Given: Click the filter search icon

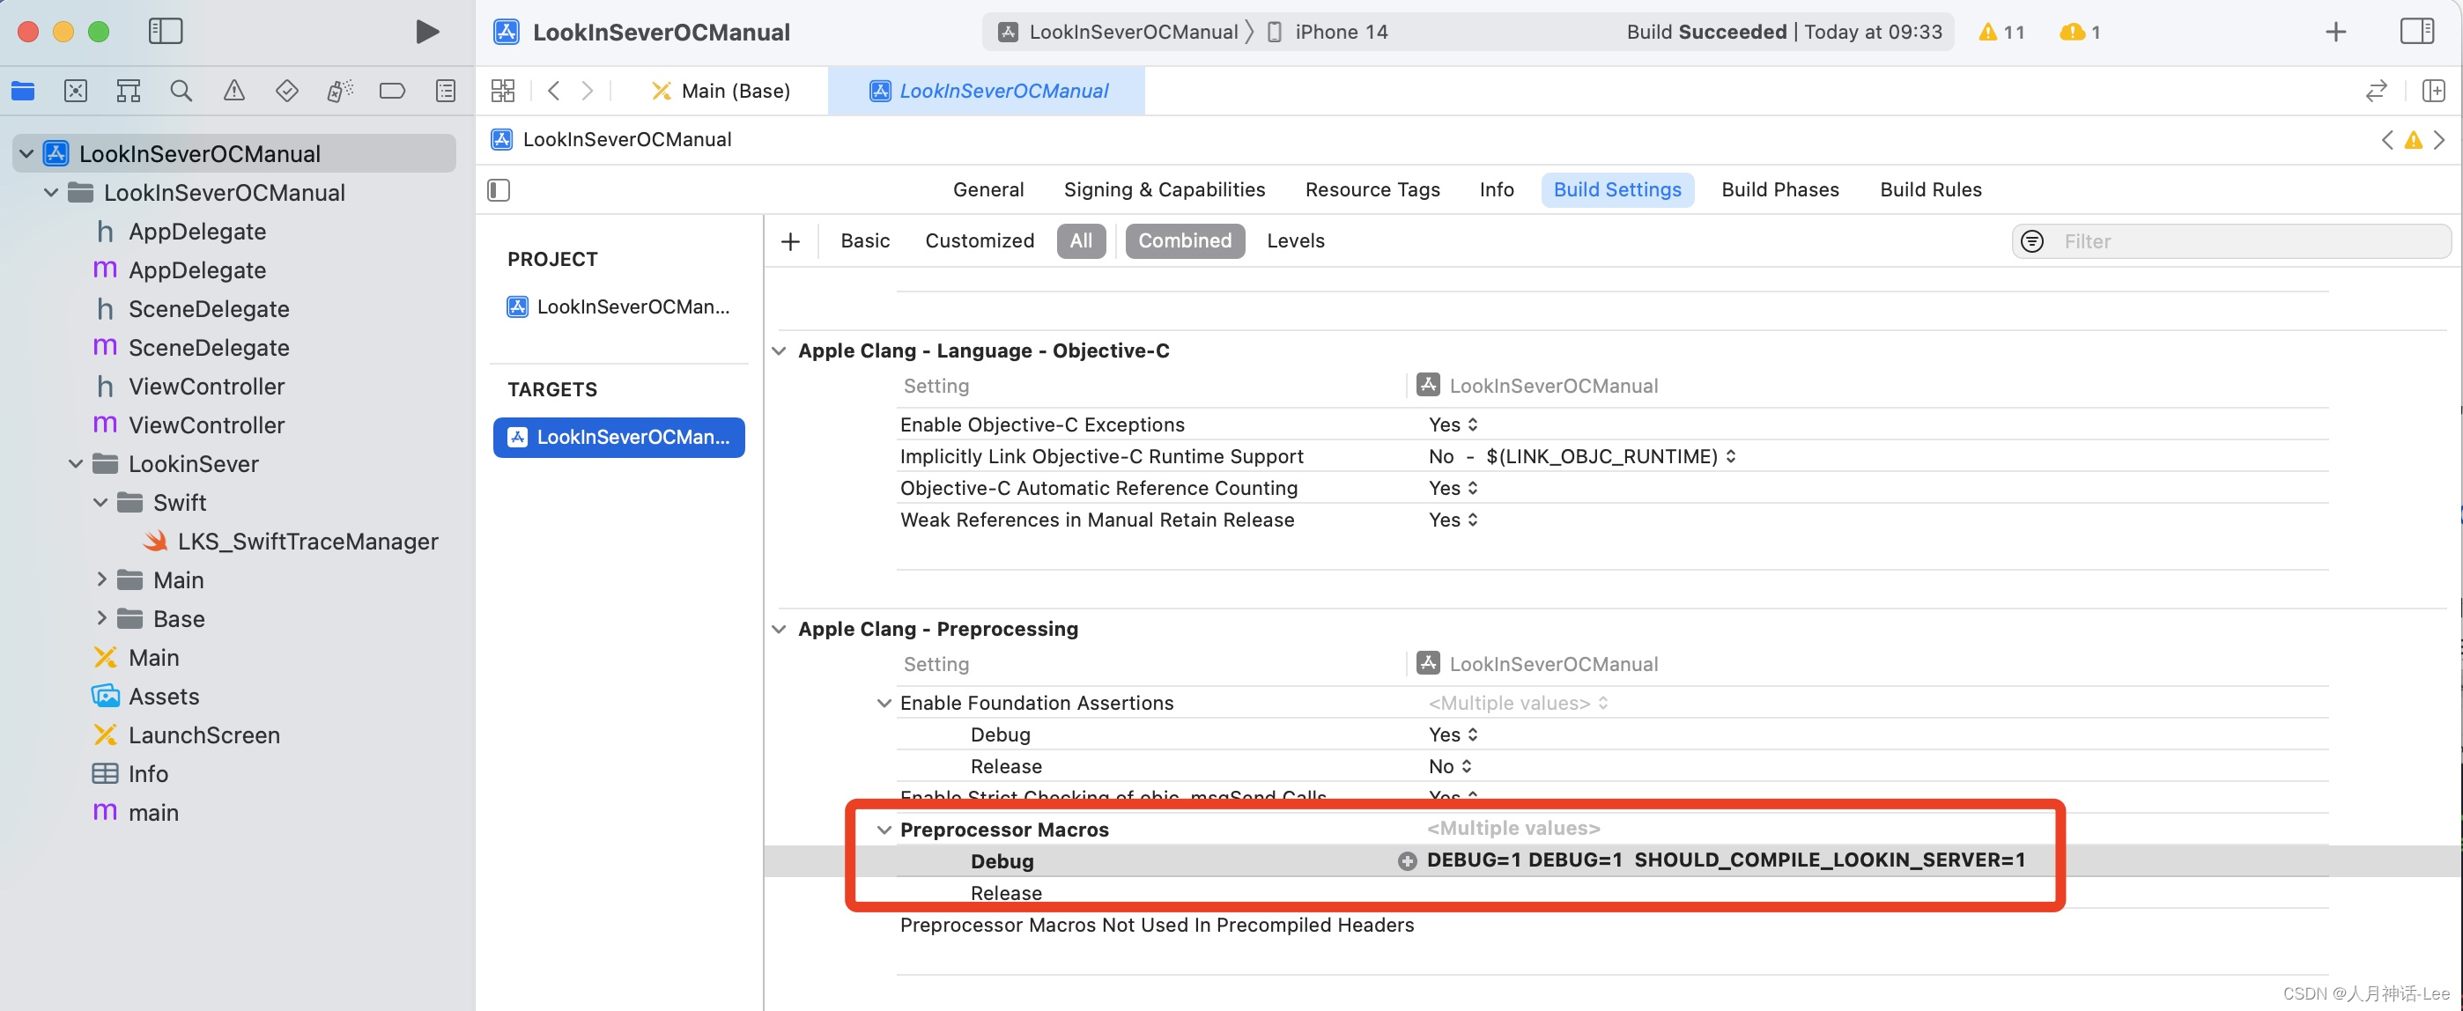Looking at the screenshot, I should tap(2034, 242).
